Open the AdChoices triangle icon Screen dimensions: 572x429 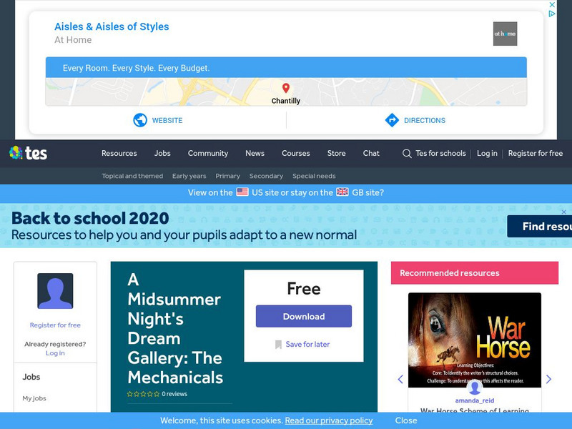point(552,14)
